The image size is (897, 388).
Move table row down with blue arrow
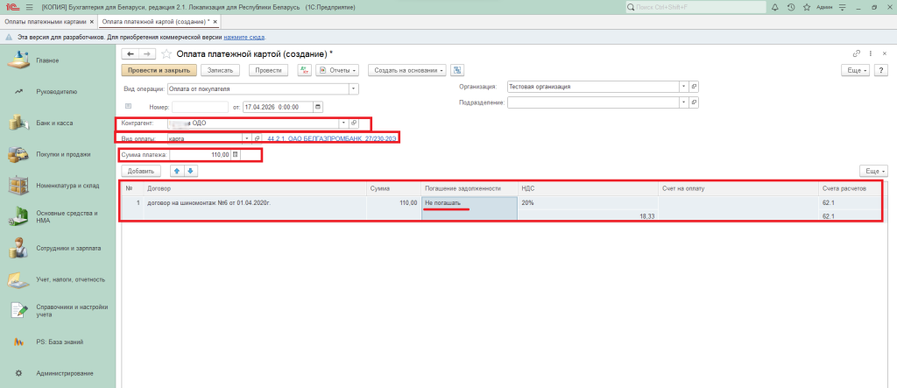click(x=191, y=171)
